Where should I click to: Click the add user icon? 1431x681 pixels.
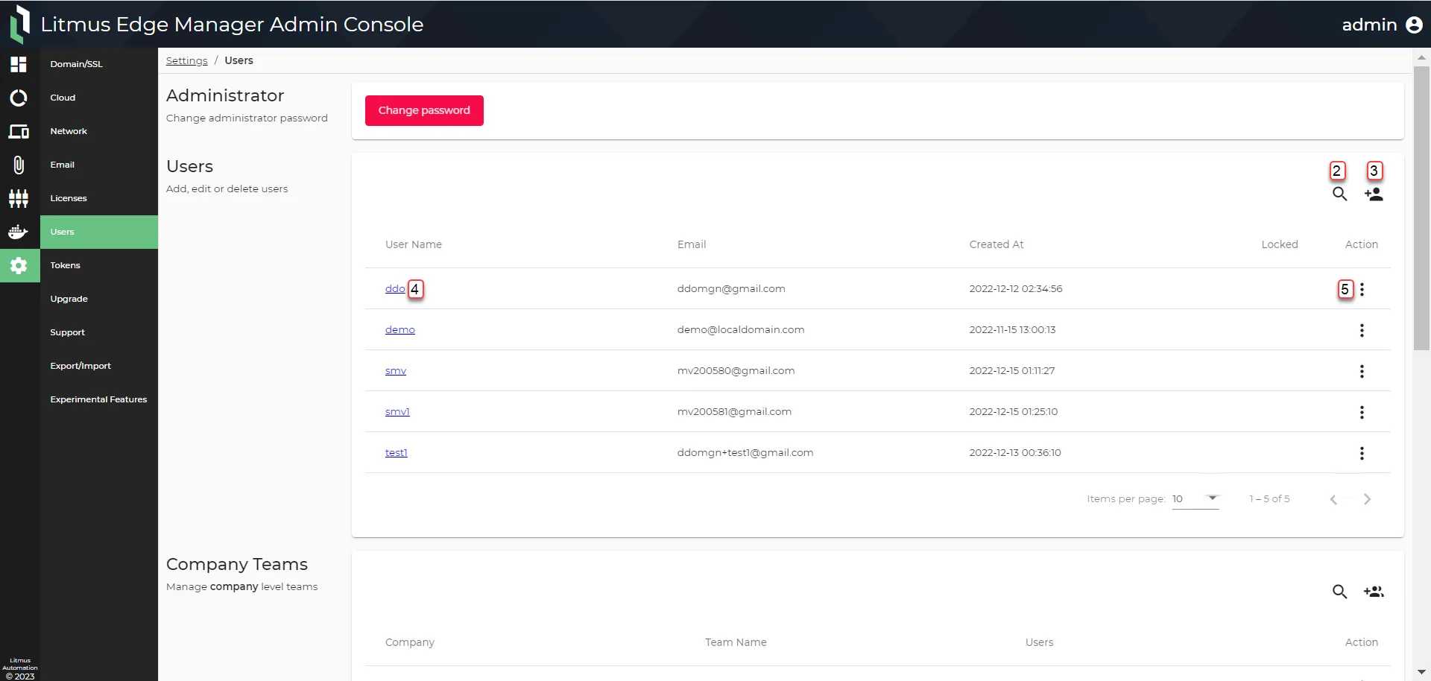pyautogui.click(x=1374, y=194)
